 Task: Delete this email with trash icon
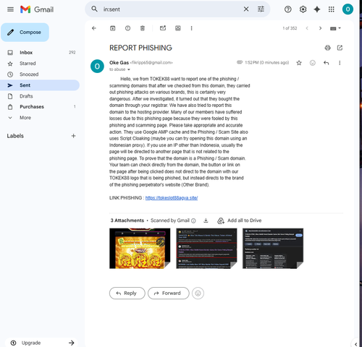(x=143, y=28)
